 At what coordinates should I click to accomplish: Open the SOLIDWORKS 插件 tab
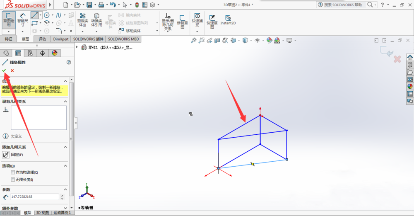tap(88, 39)
